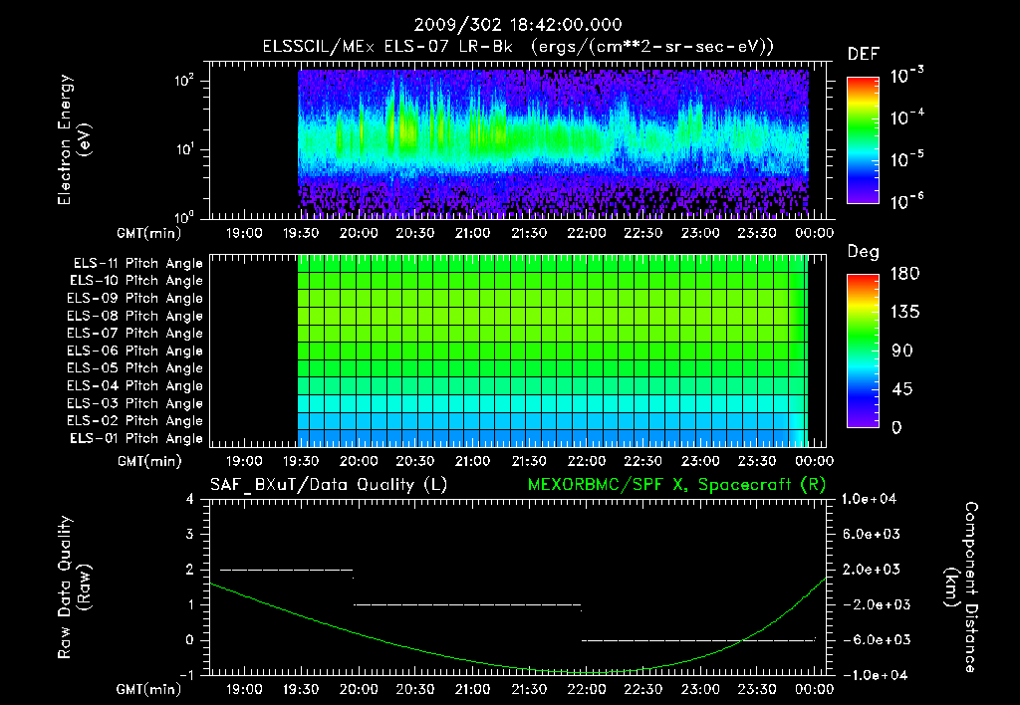
Task: Select the ELS-06 Pitch Angle row label
Action: 134,352
